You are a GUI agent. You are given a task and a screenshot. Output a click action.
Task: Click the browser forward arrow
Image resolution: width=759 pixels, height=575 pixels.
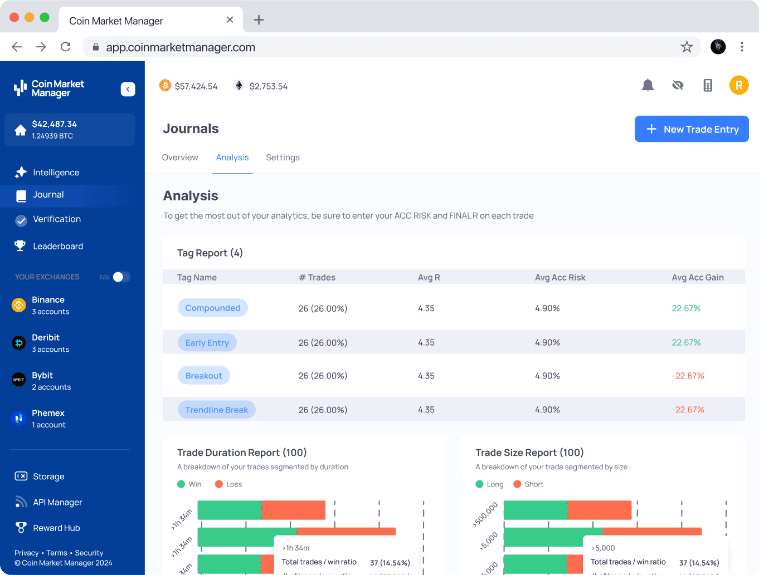pos(41,47)
